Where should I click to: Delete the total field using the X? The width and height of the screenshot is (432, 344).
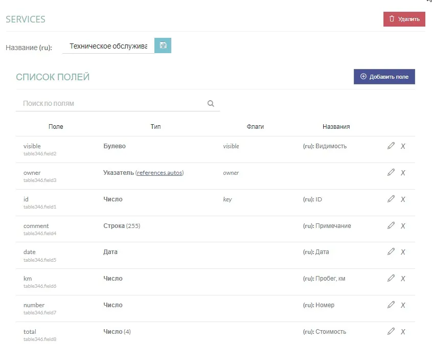[403, 332]
